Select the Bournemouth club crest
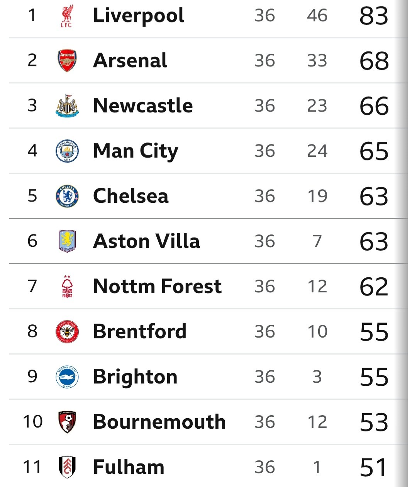Image resolution: width=417 pixels, height=487 pixels. [x=67, y=422]
